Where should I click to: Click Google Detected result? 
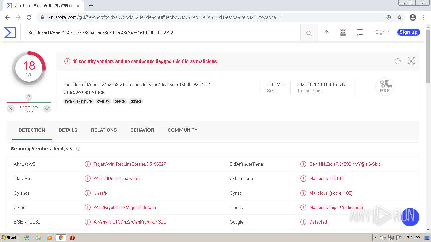tap(318, 222)
